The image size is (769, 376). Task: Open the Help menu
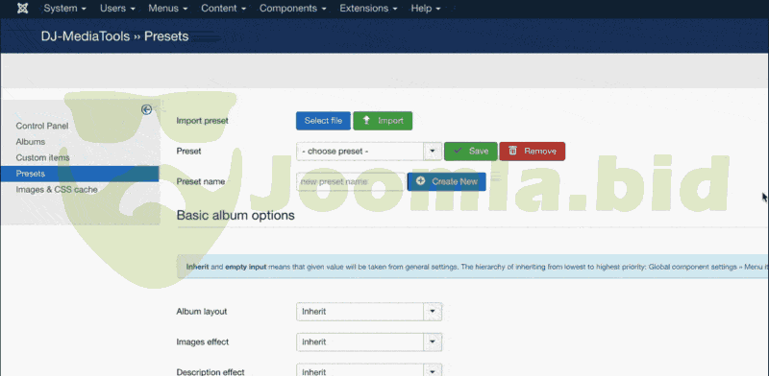coord(425,9)
